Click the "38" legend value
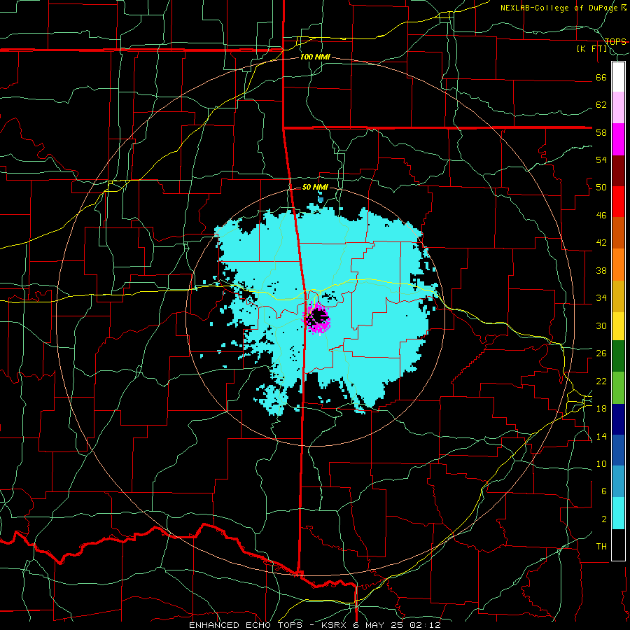The height and width of the screenshot is (630, 630). click(601, 270)
